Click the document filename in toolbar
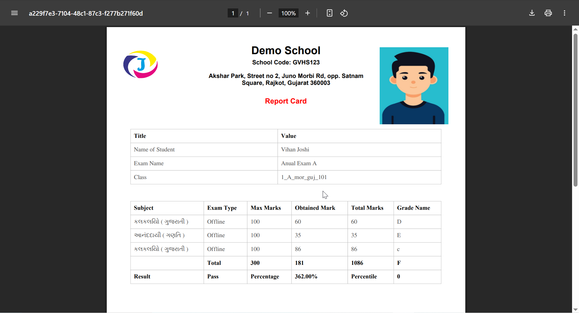579x313 pixels. click(x=86, y=14)
